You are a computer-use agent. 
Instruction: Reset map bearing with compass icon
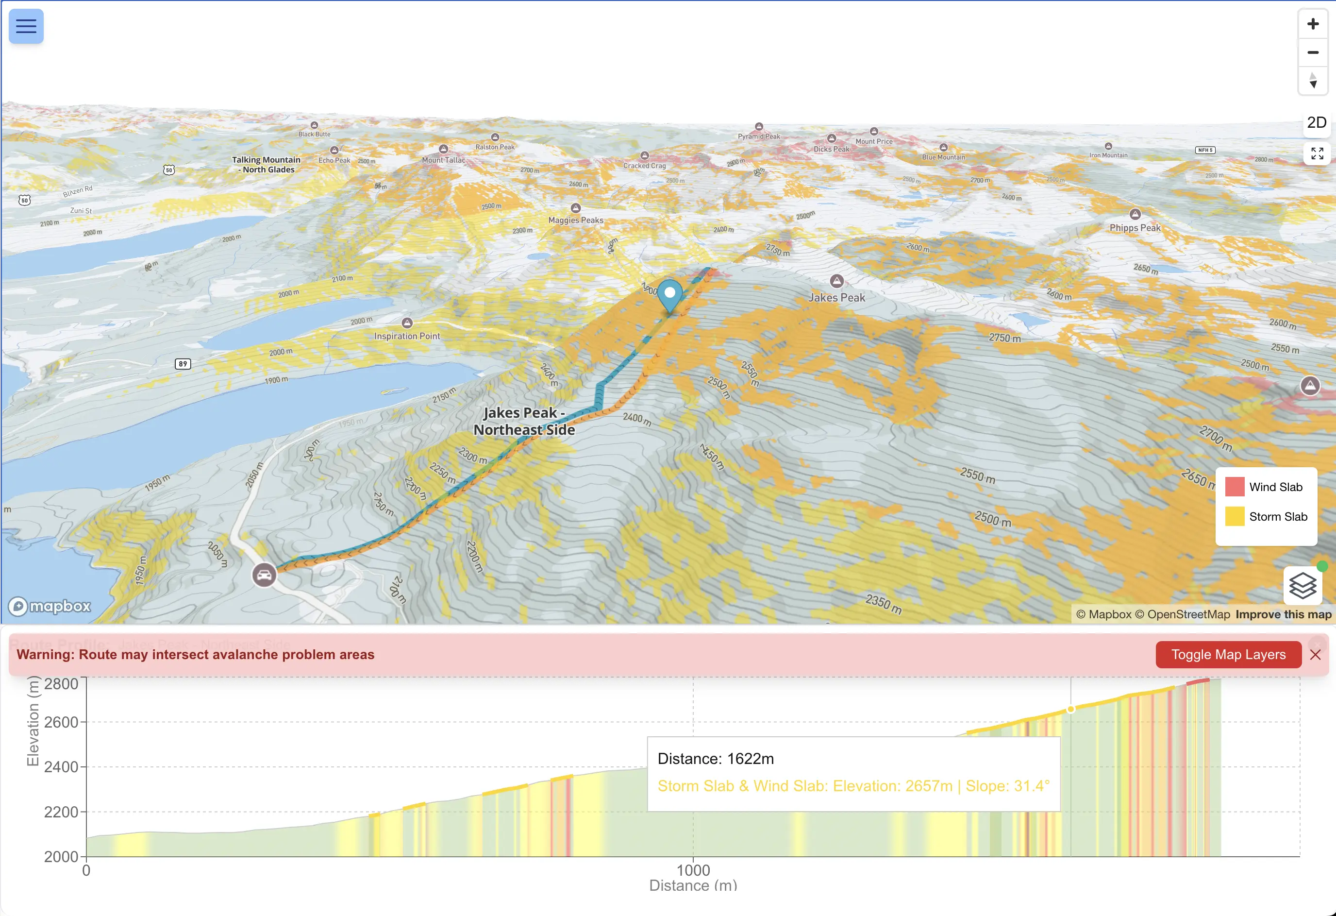(1312, 81)
